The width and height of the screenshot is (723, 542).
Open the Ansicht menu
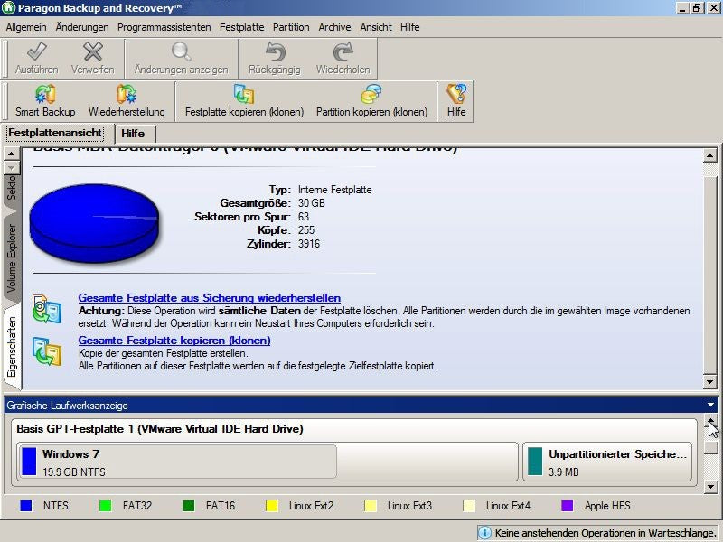(376, 27)
